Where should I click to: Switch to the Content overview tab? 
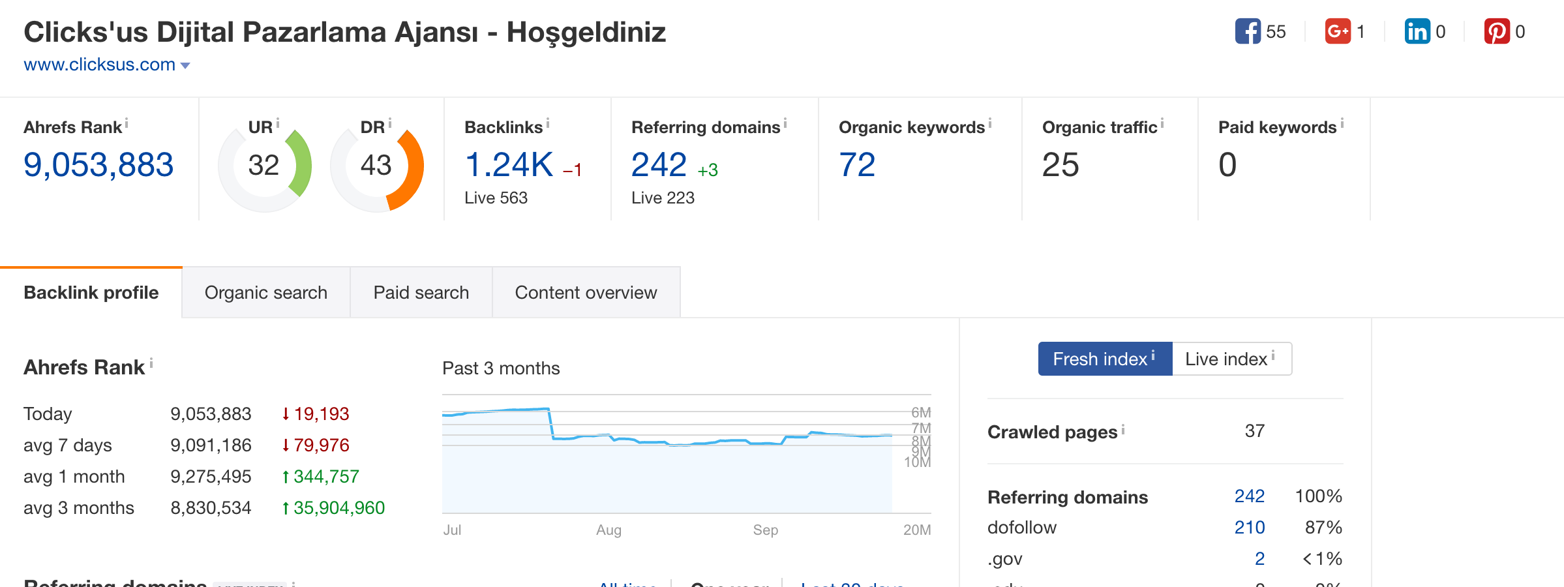pyautogui.click(x=586, y=293)
